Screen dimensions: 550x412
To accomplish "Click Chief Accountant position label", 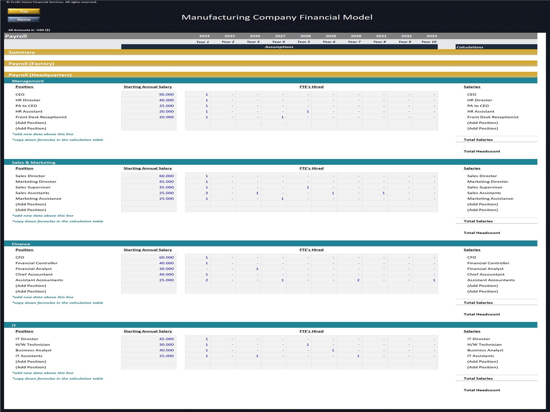I will click(34, 274).
